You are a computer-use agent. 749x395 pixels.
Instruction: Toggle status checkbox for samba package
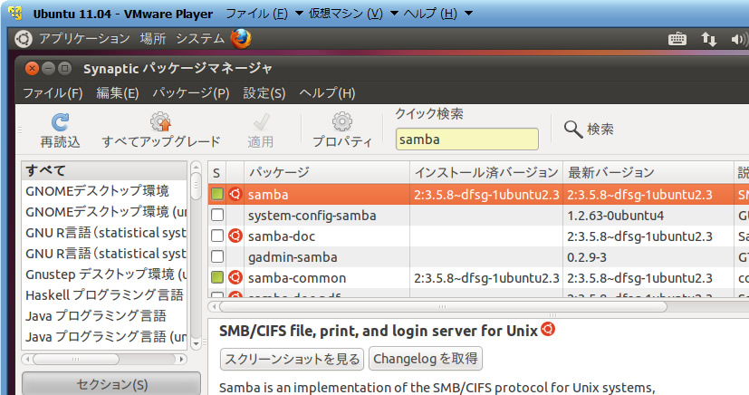click(217, 195)
